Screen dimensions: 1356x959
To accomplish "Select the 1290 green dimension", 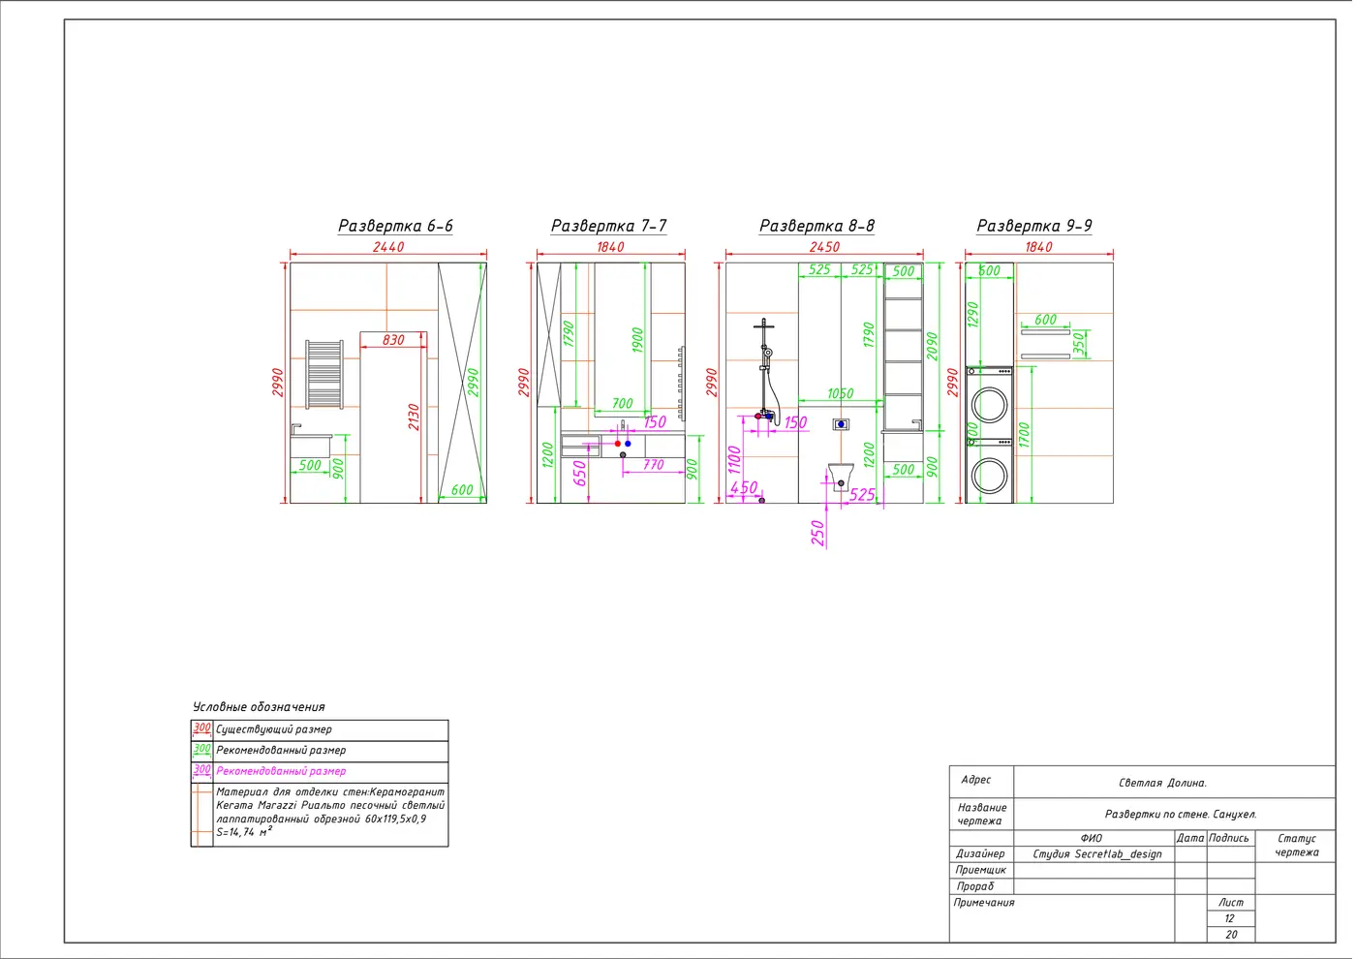I will click(972, 314).
